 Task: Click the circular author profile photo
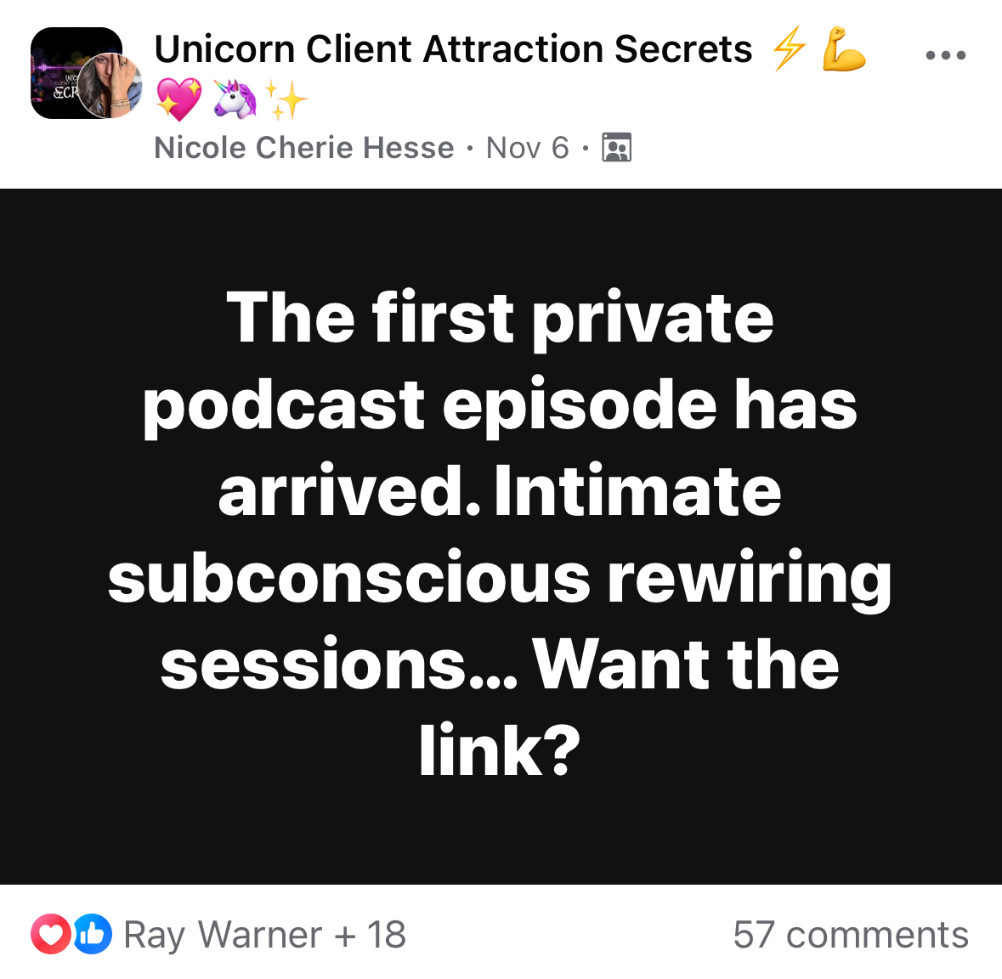coord(110,86)
